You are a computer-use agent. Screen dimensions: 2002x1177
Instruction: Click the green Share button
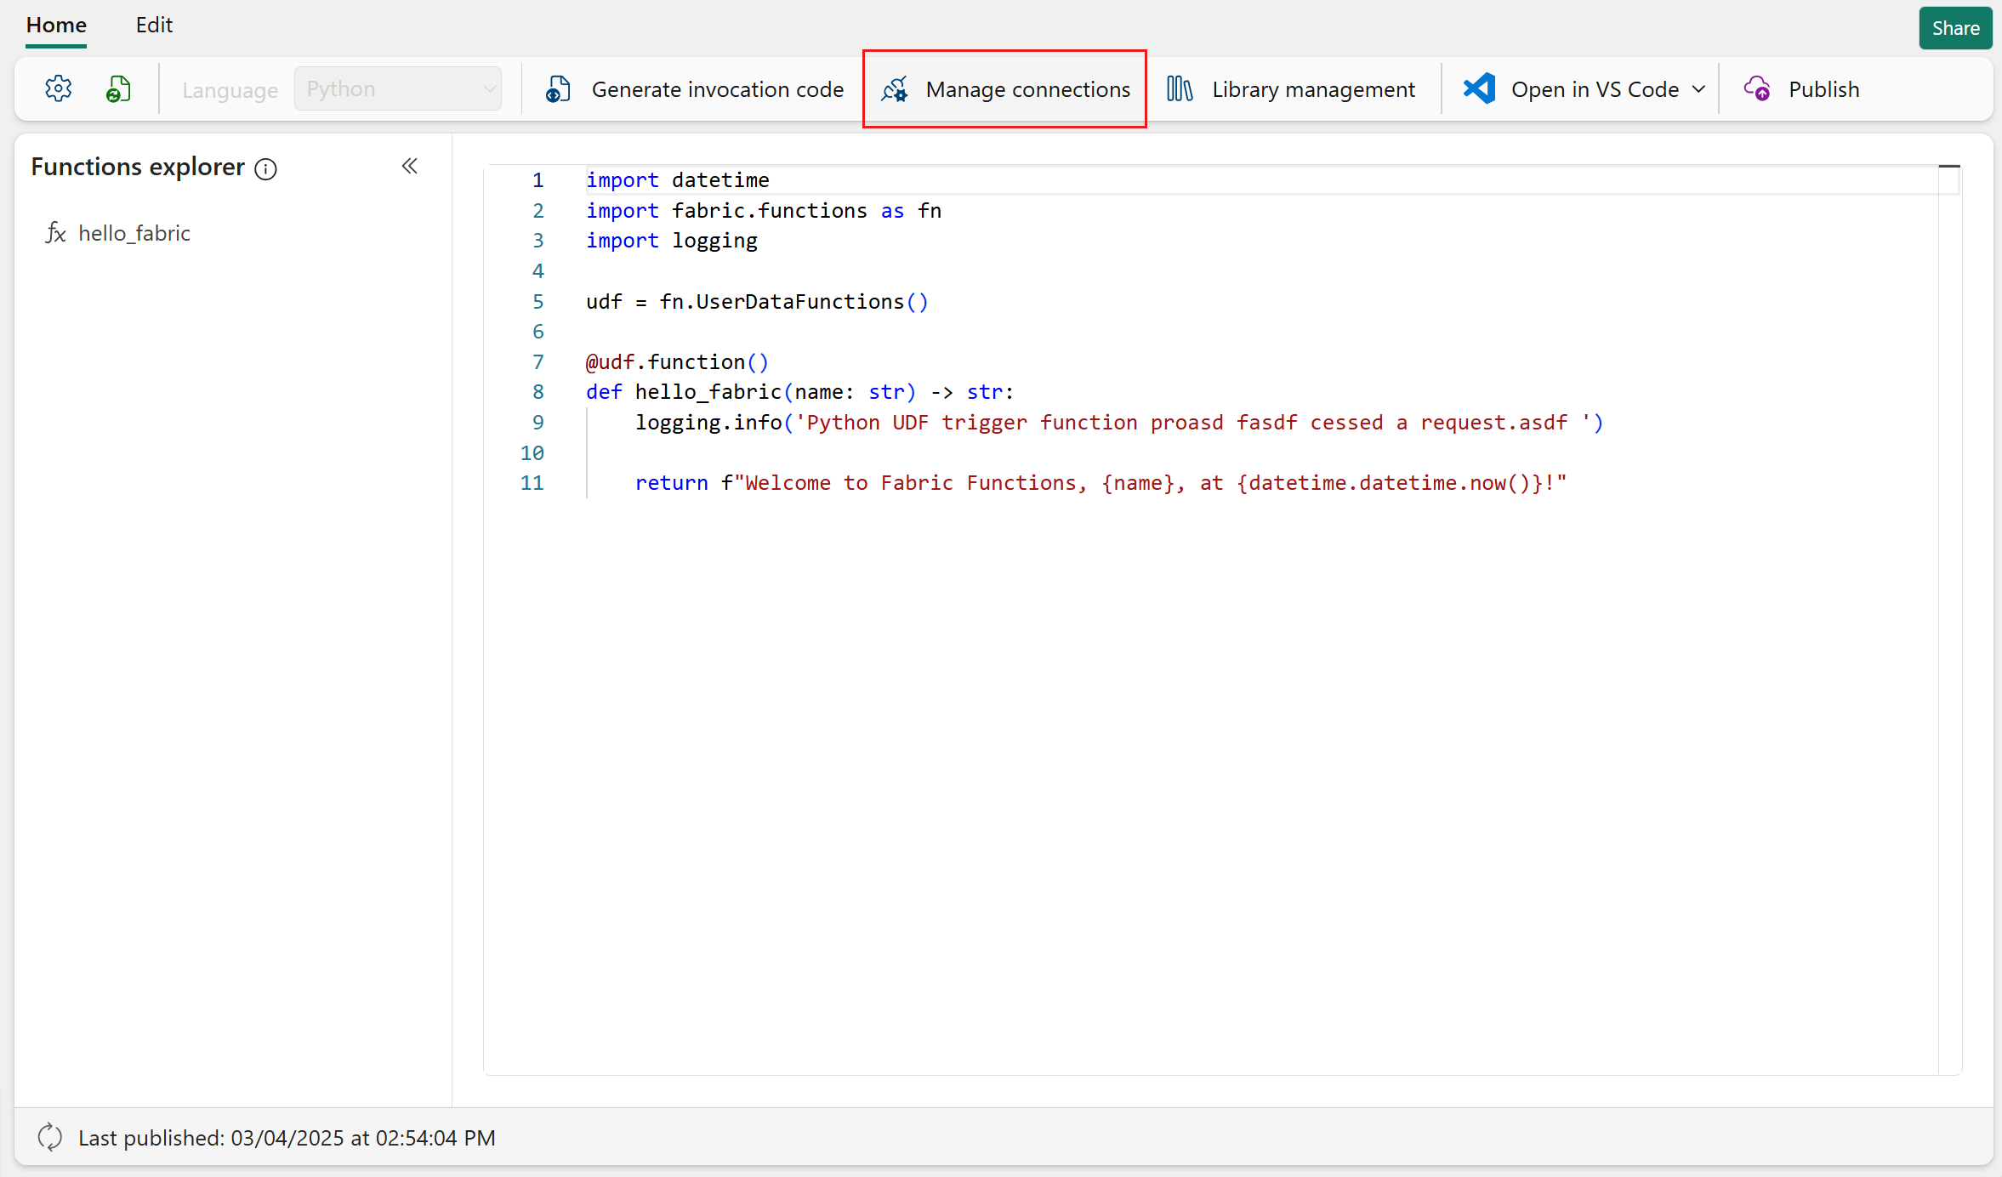click(x=1955, y=28)
